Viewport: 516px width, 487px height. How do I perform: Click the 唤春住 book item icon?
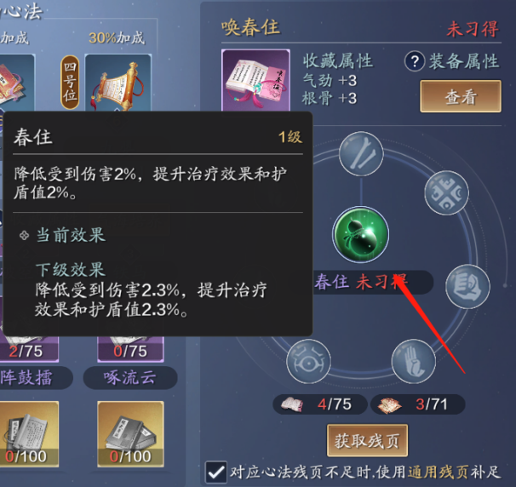pos(256,80)
